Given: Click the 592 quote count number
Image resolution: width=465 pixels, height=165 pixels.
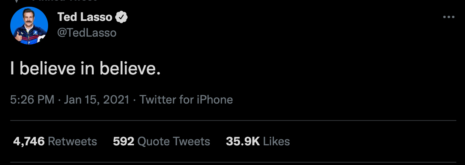Looking at the screenshot, I should point(123,141).
